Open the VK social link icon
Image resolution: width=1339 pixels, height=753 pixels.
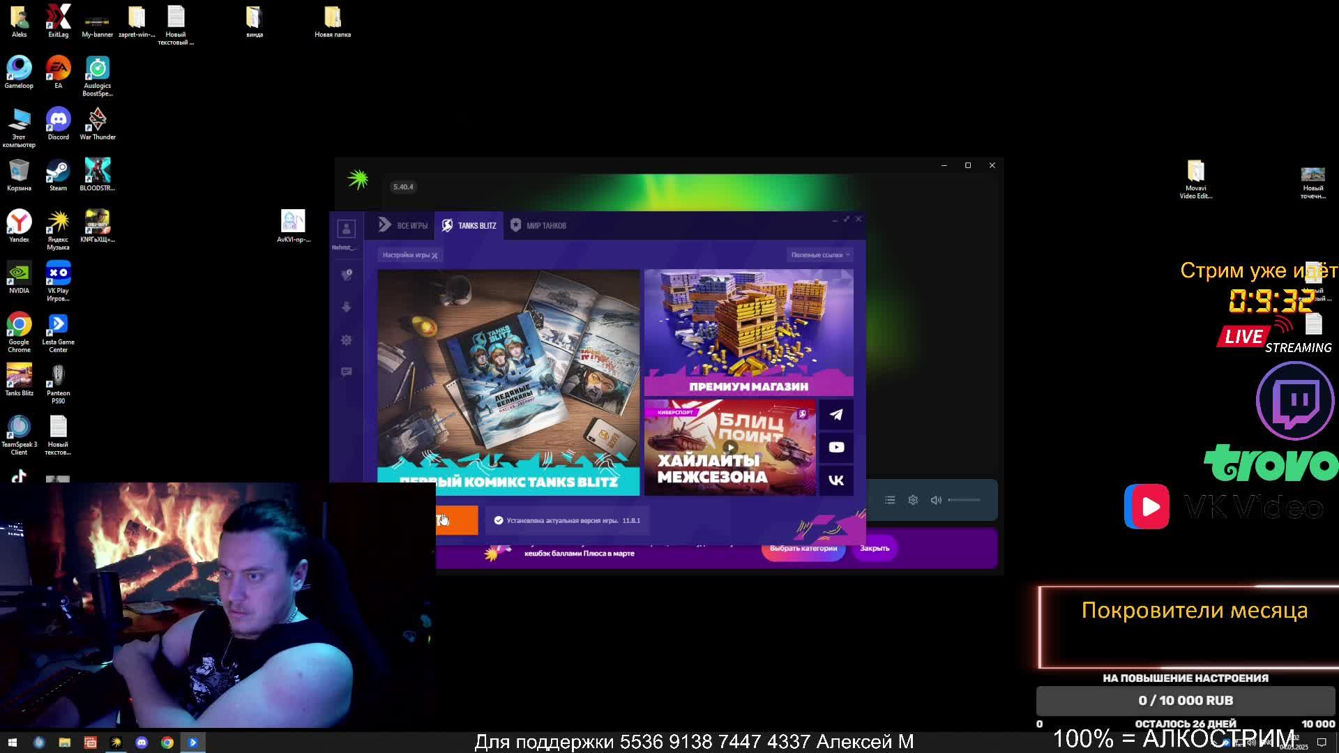tap(835, 480)
